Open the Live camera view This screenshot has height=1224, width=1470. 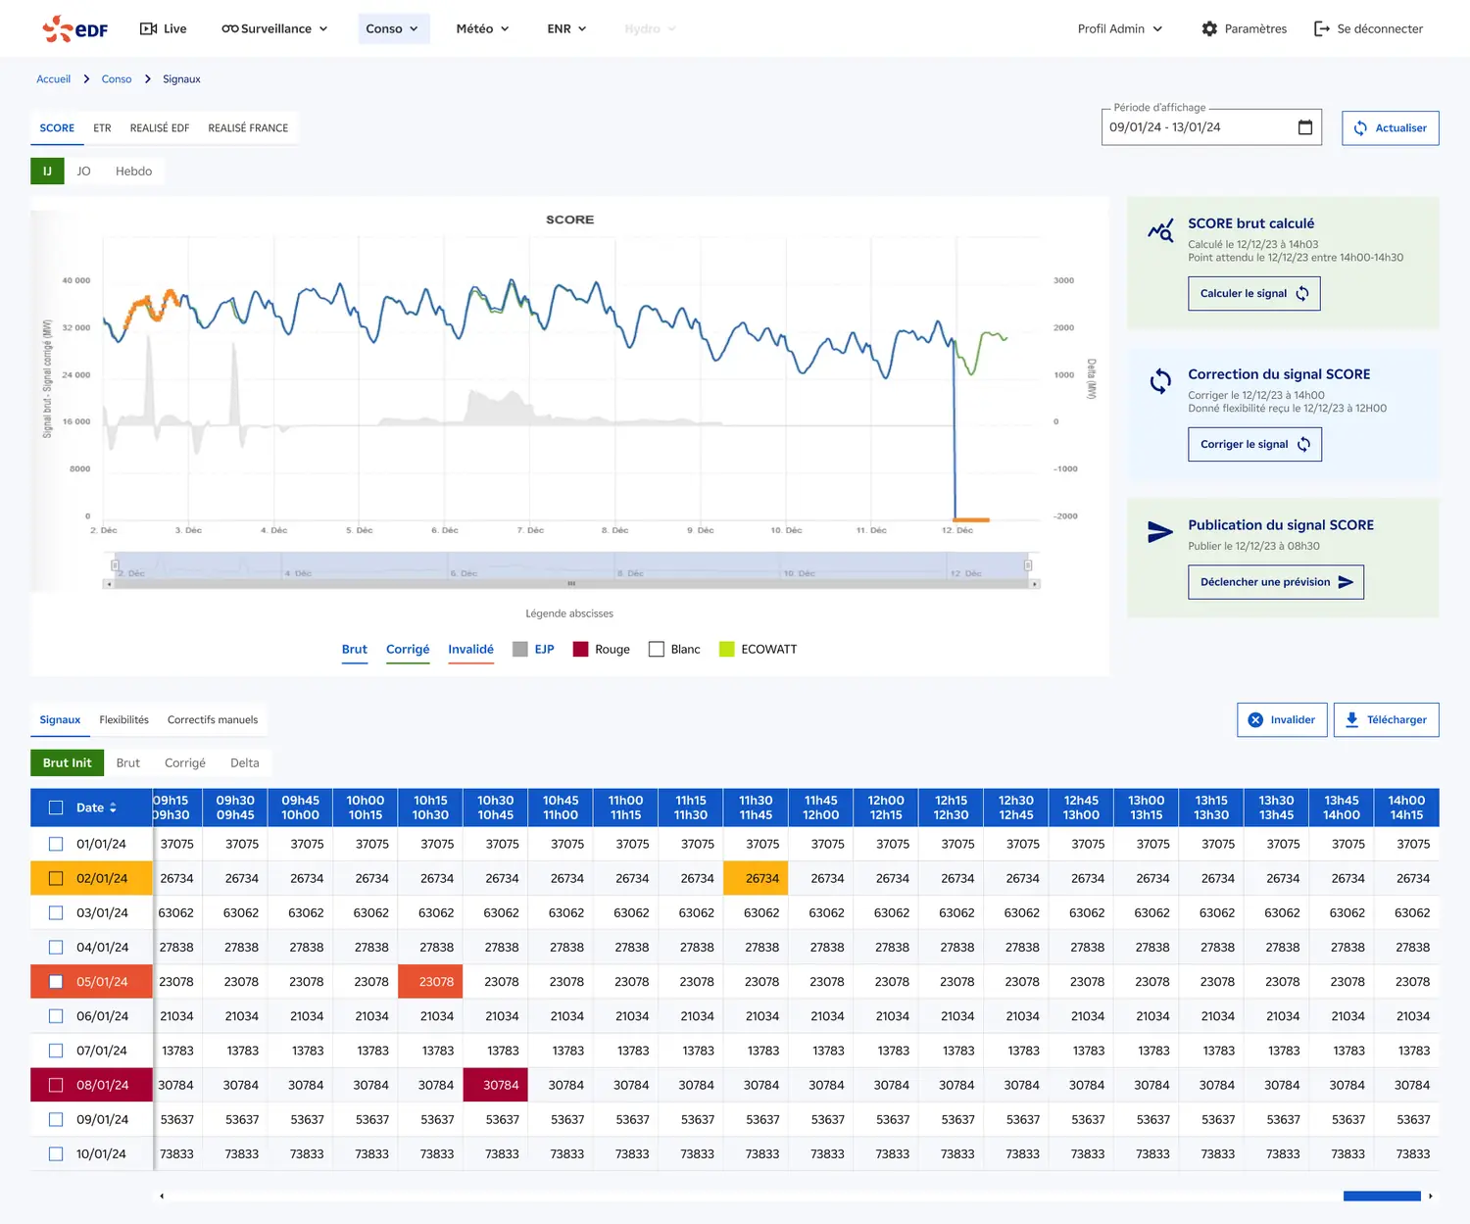163,28
